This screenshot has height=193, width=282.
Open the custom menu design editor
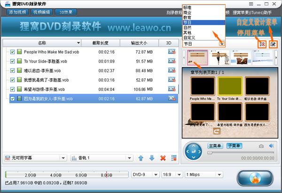[x=273, y=44]
